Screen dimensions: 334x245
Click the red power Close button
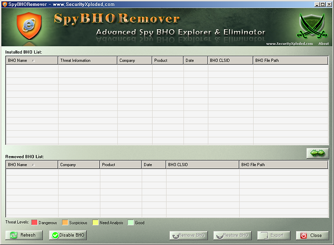tap(312, 235)
